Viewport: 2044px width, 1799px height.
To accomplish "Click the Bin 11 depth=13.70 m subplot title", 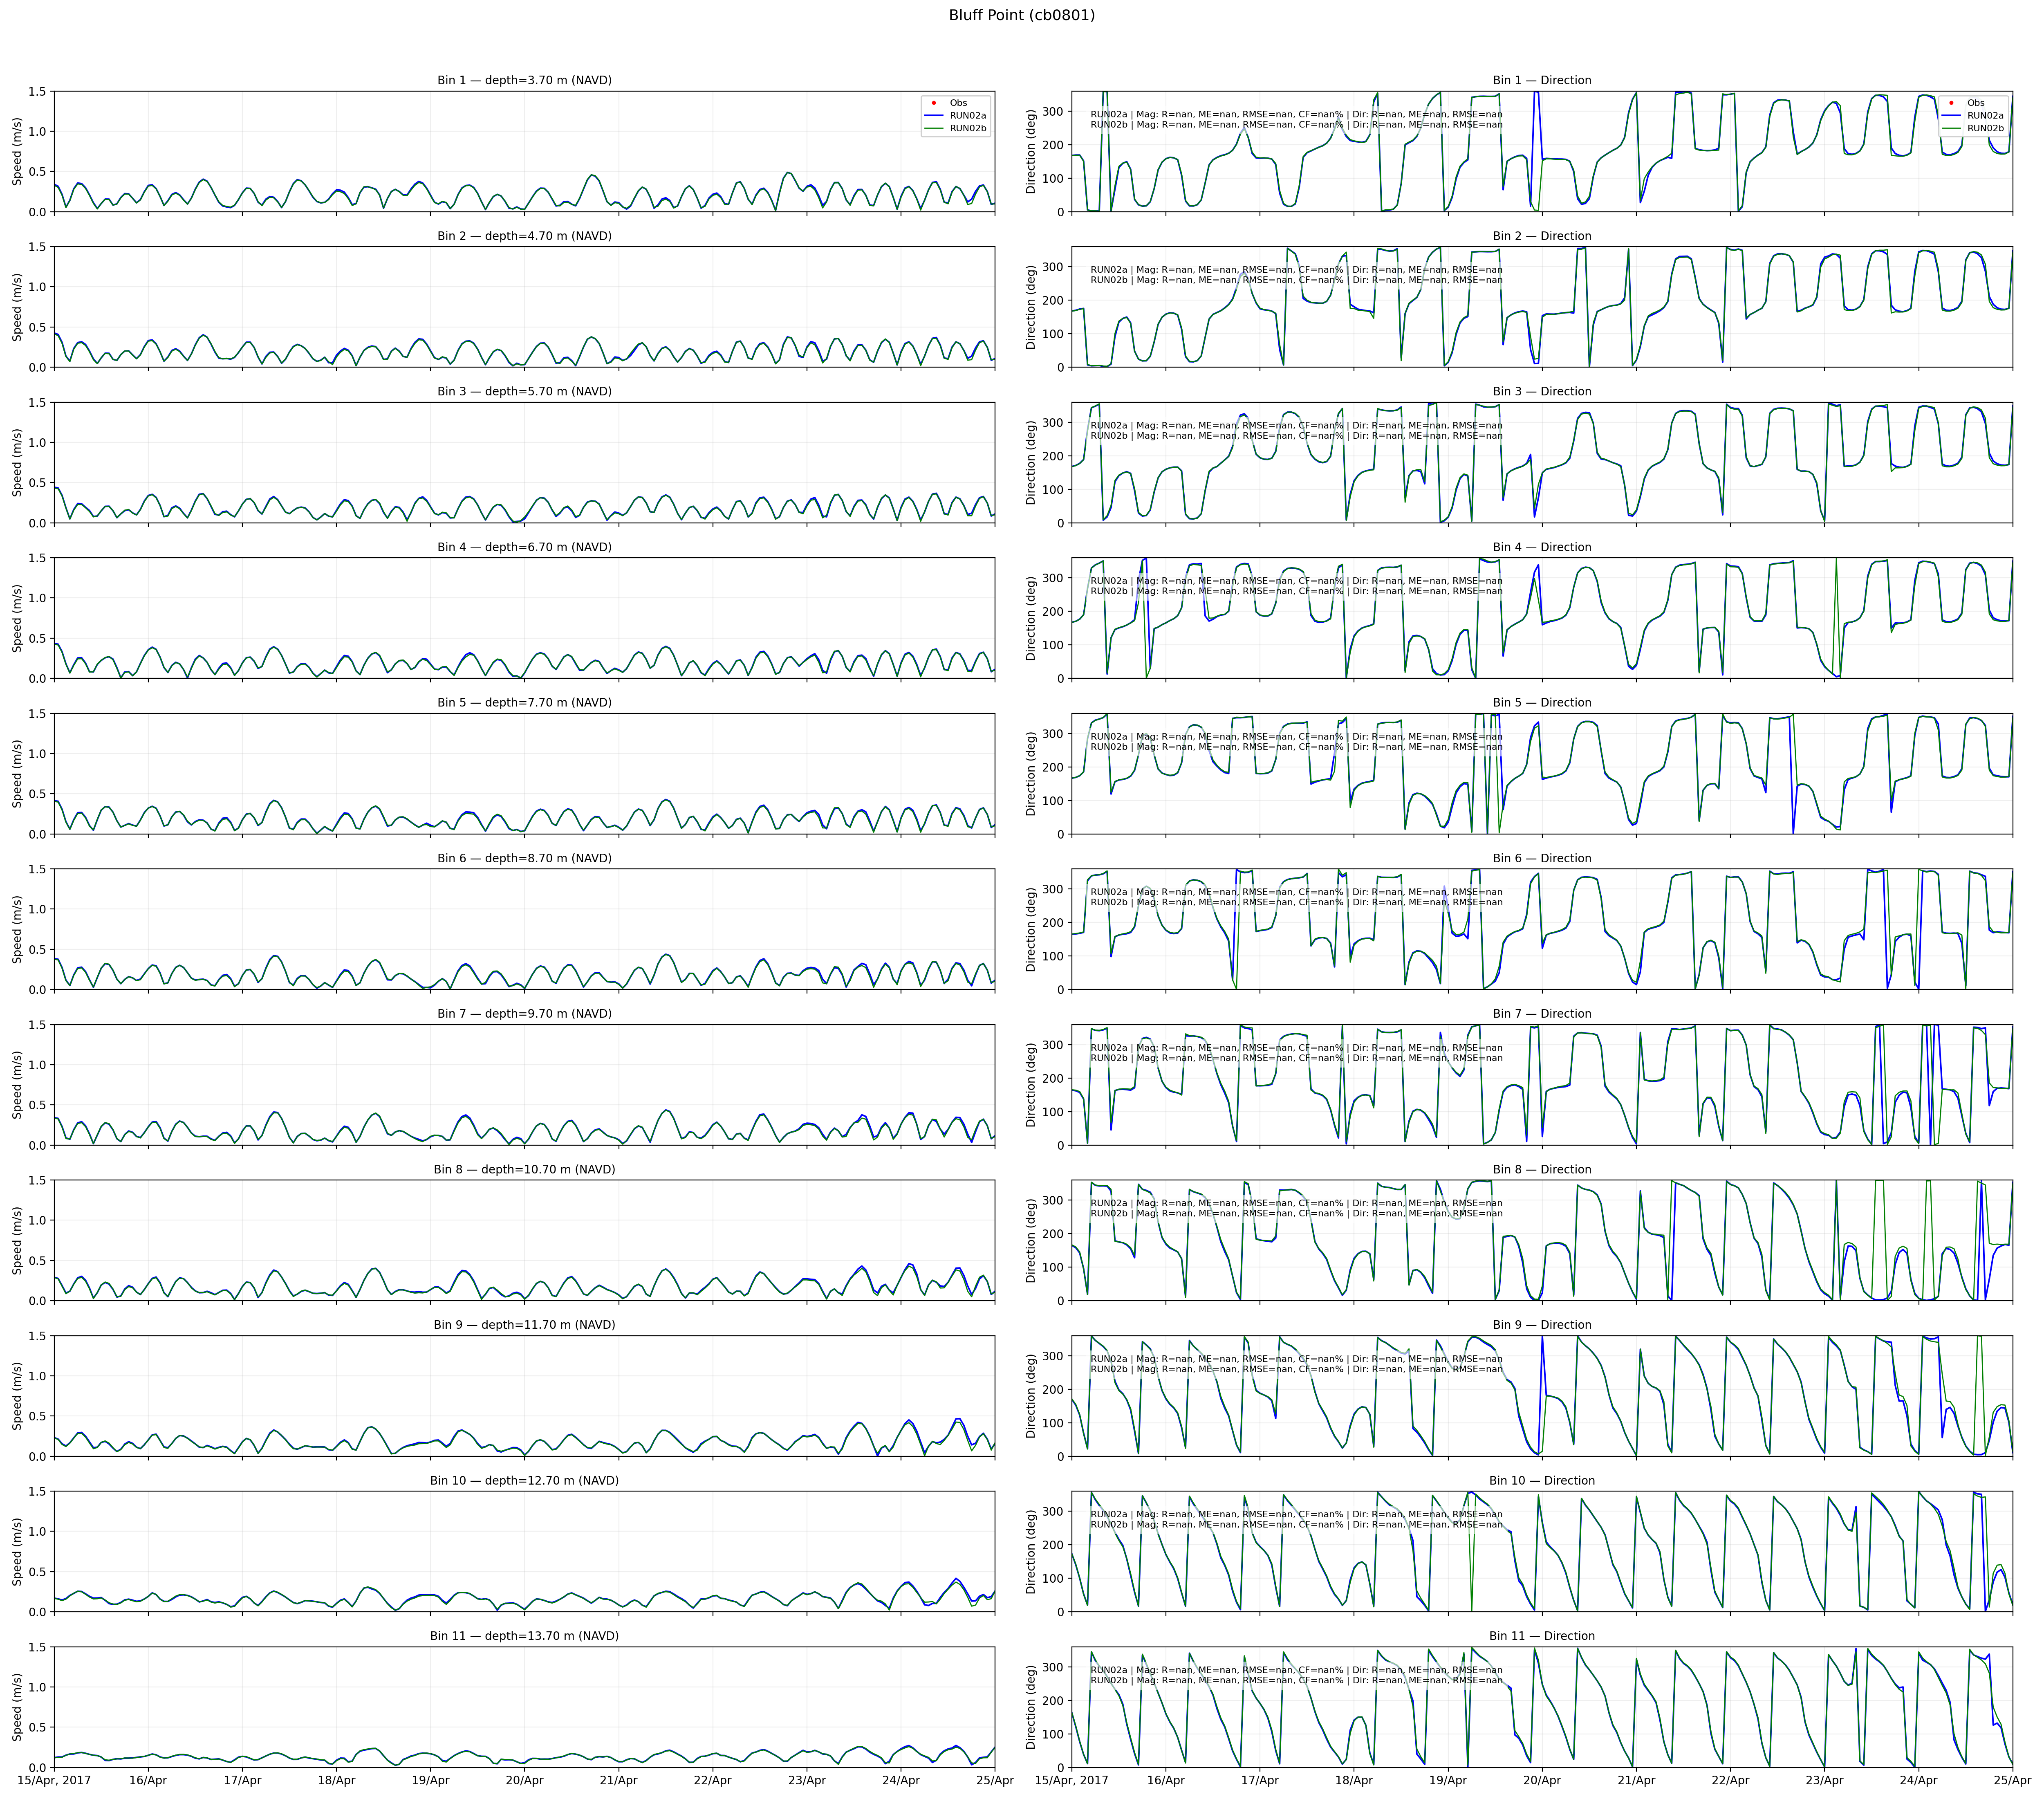I will point(524,1636).
